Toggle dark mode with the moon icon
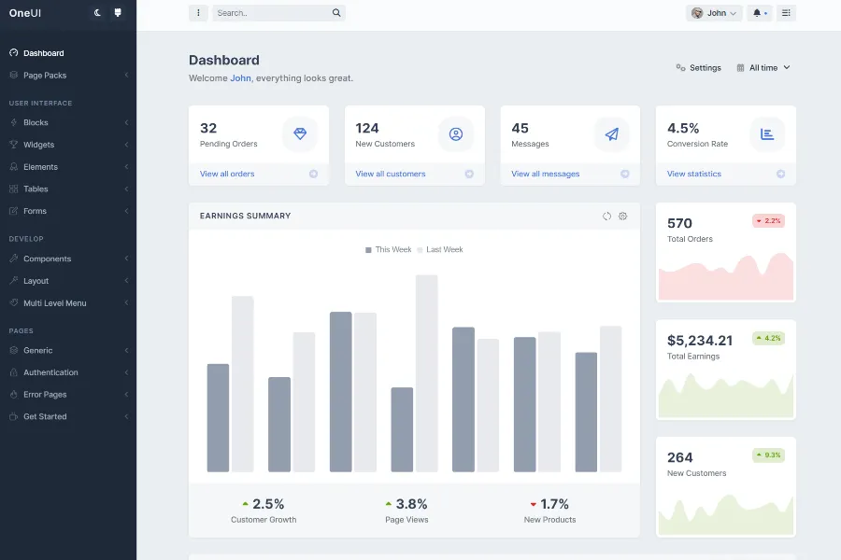 (x=99, y=13)
